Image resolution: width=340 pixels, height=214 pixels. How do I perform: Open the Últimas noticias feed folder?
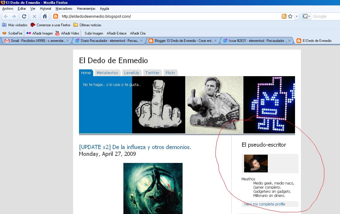(87, 25)
